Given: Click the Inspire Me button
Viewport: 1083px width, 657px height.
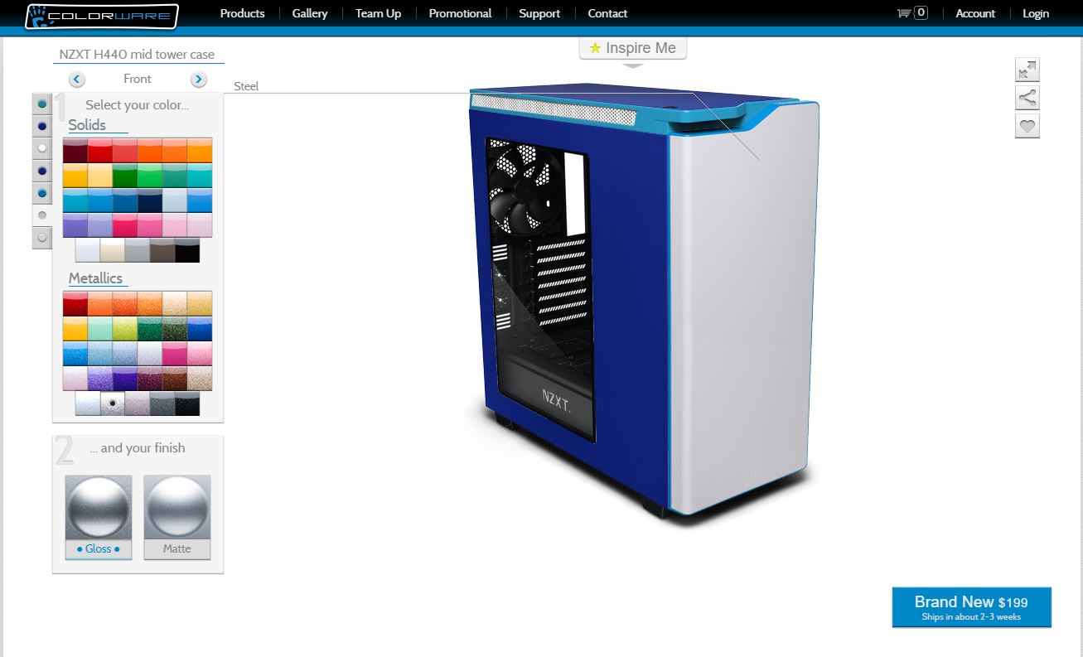Looking at the screenshot, I should [633, 48].
